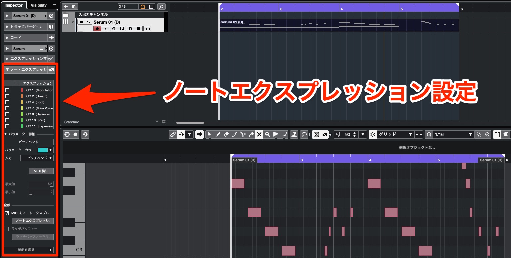511x258 pixels.
Task: Click the 入出力チャンネル folder icon
Action: pos(66,15)
